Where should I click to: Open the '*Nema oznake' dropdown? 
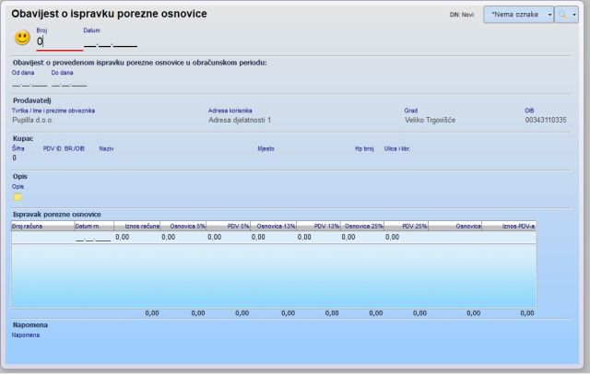518,16
